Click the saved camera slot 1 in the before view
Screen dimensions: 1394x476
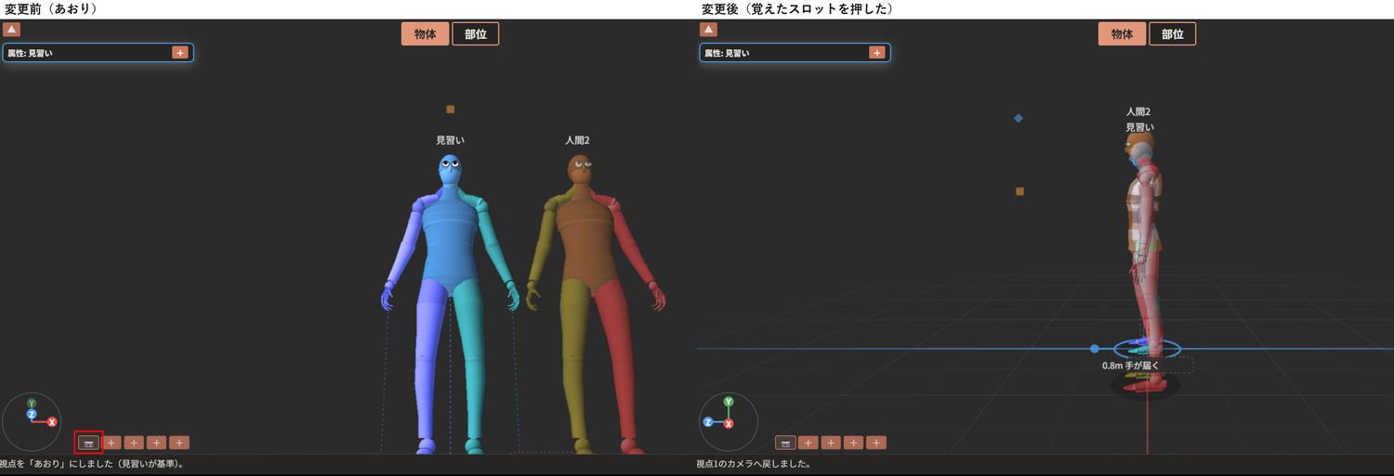(89, 444)
